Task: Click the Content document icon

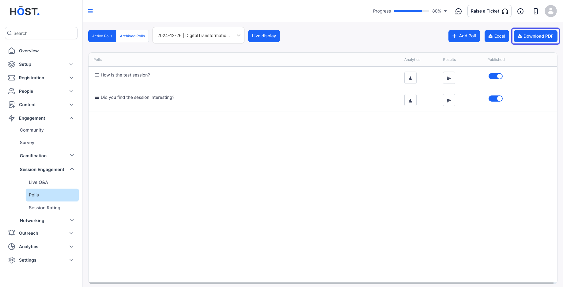Action: pos(12,105)
